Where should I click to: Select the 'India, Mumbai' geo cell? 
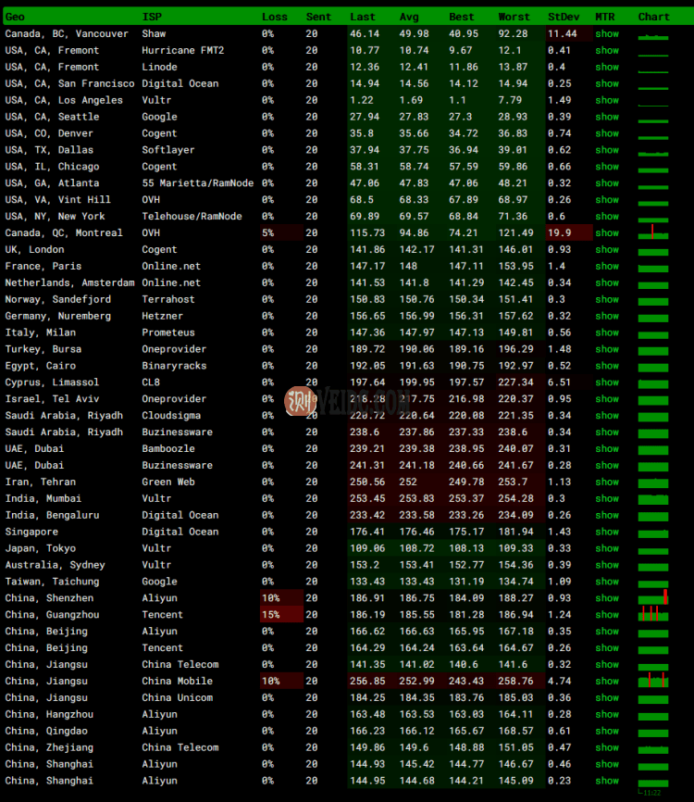[x=43, y=498]
